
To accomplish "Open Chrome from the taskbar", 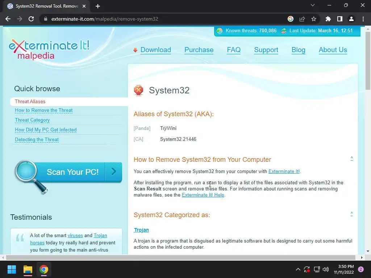I will (x=44, y=269).
